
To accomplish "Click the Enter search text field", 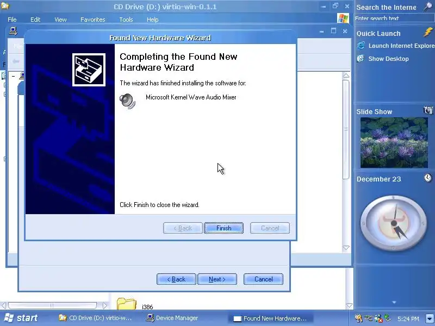I will (x=394, y=18).
